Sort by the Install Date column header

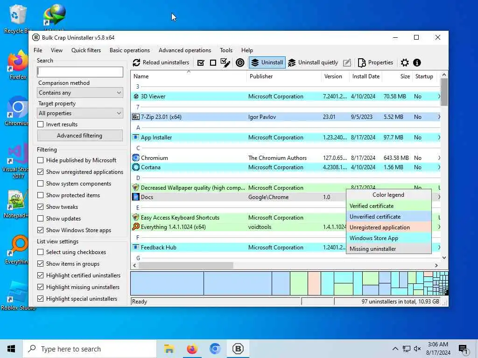[366, 76]
